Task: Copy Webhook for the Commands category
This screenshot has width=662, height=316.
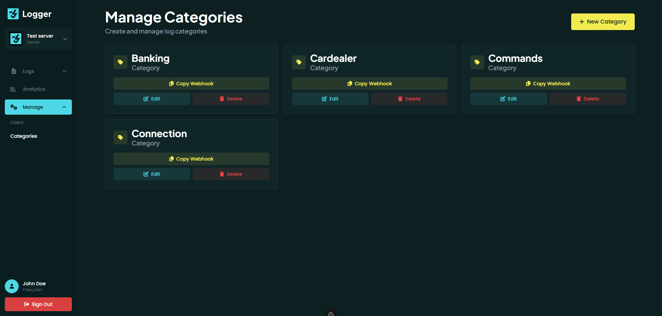Action: [x=548, y=83]
